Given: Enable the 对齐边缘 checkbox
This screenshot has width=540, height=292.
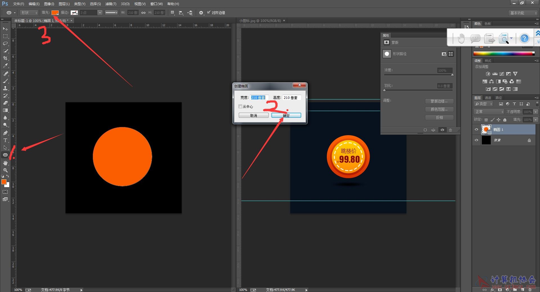Looking at the screenshot, I should pos(208,13).
